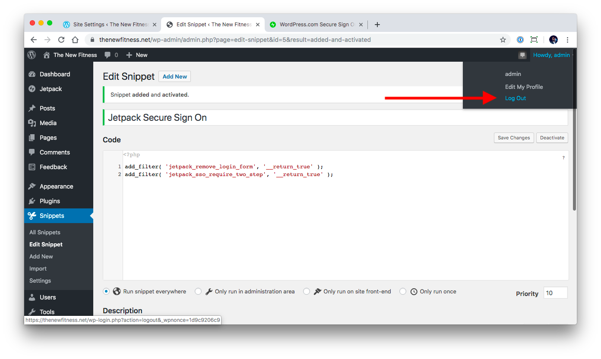Open Import in Snippets submenu
The height and width of the screenshot is (359, 601).
point(38,268)
